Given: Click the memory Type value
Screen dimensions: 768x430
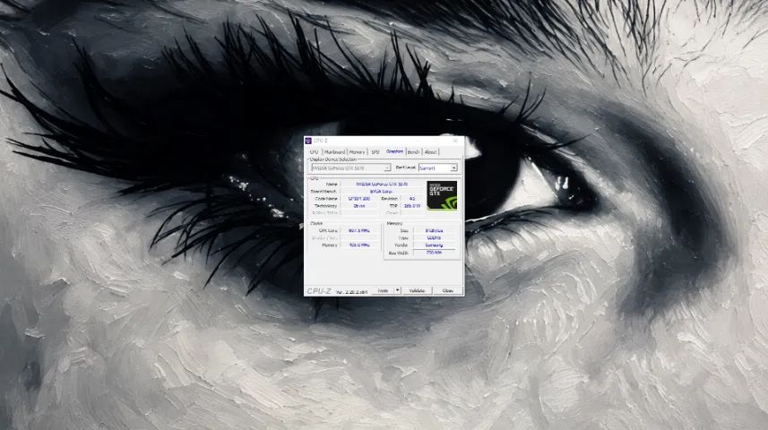Looking at the screenshot, I should point(434,237).
